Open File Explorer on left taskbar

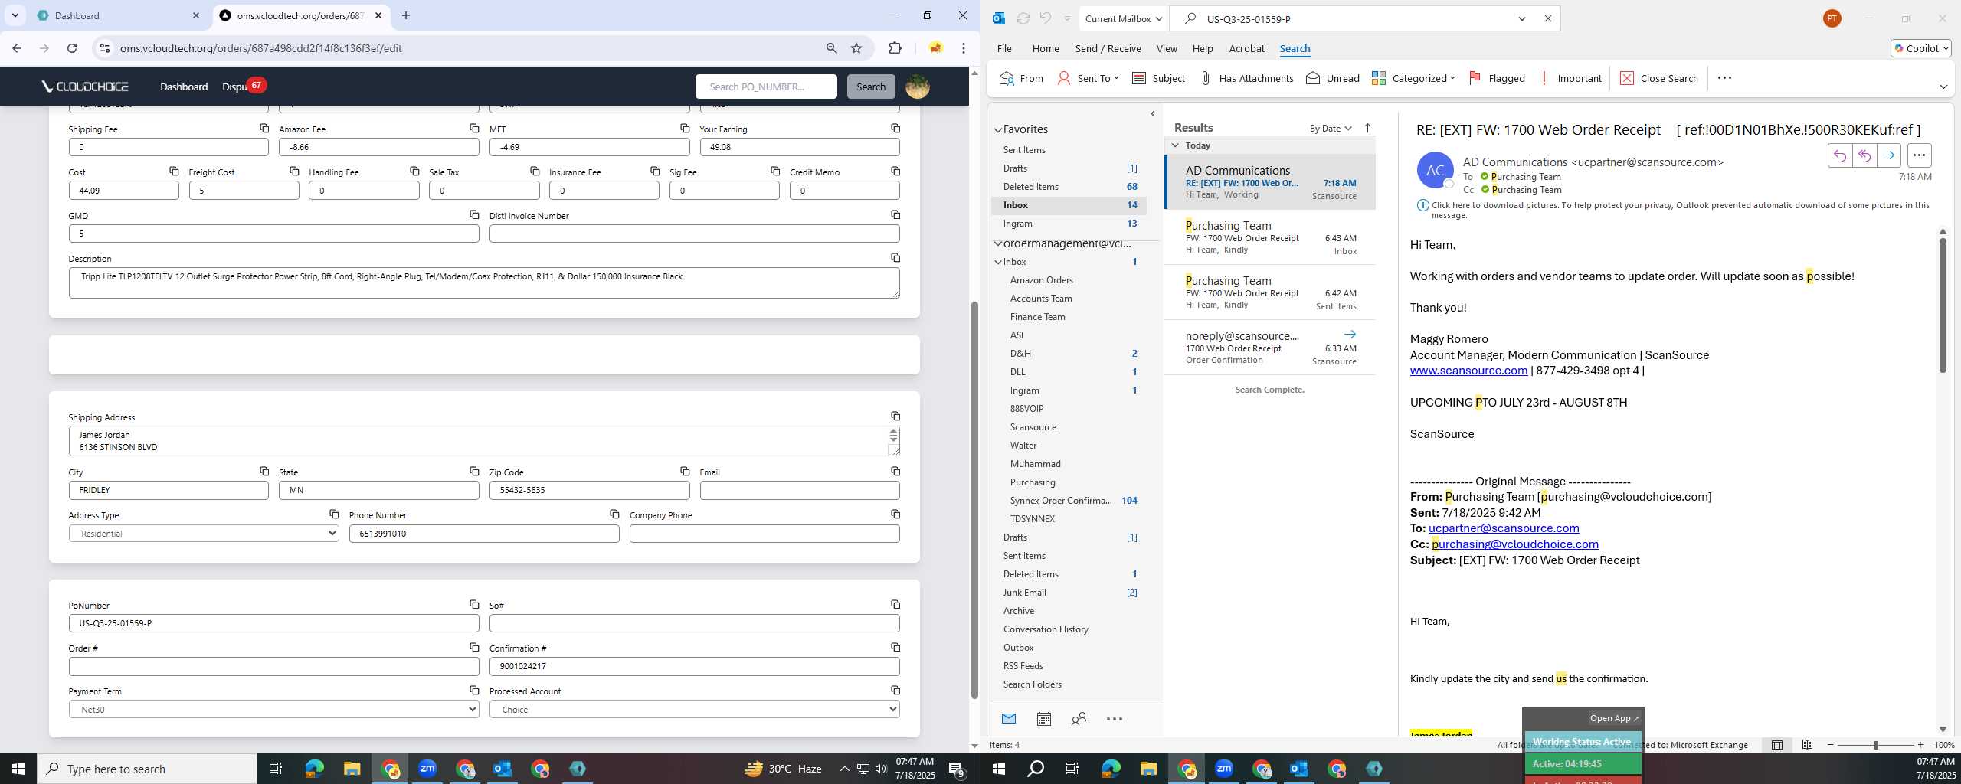(x=352, y=769)
